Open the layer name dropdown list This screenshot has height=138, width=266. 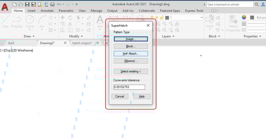[x=201, y=18]
